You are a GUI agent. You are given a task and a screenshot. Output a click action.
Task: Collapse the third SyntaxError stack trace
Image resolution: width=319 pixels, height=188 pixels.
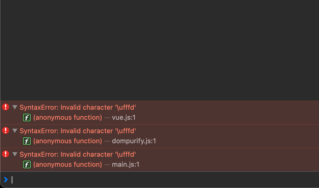pyautogui.click(x=15, y=154)
